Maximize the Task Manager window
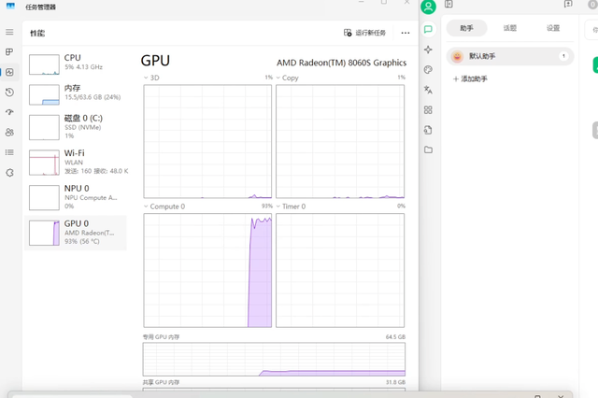Screen dimensions: 598x398 coord(384,2)
